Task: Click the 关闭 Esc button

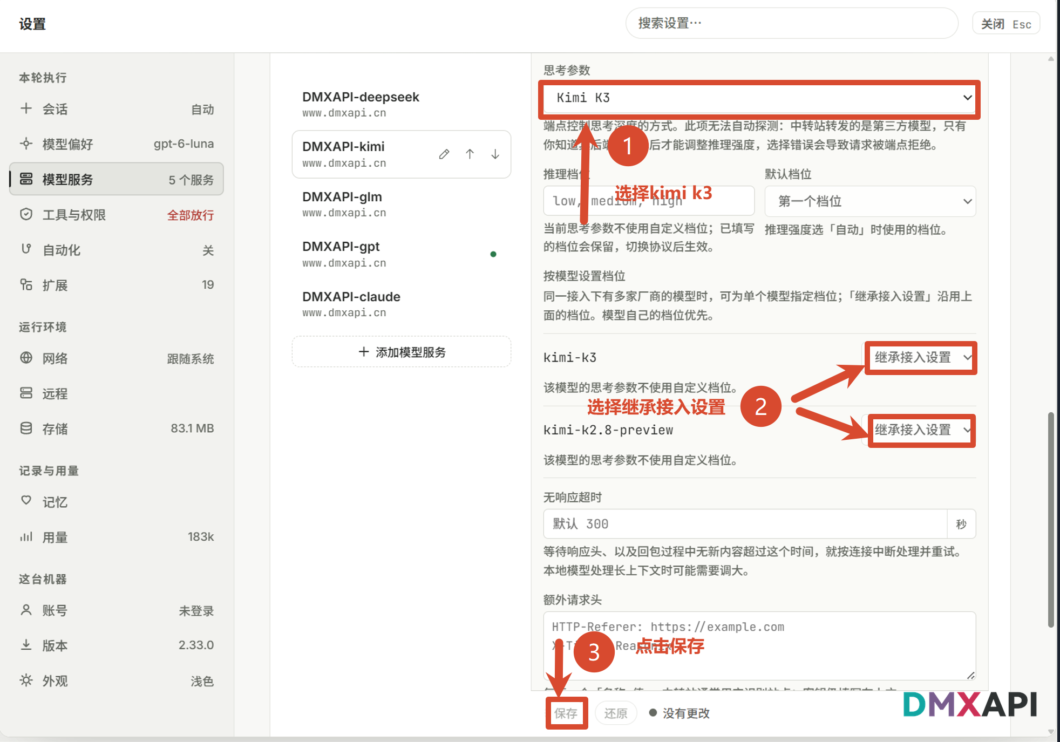Action: 1006,24
